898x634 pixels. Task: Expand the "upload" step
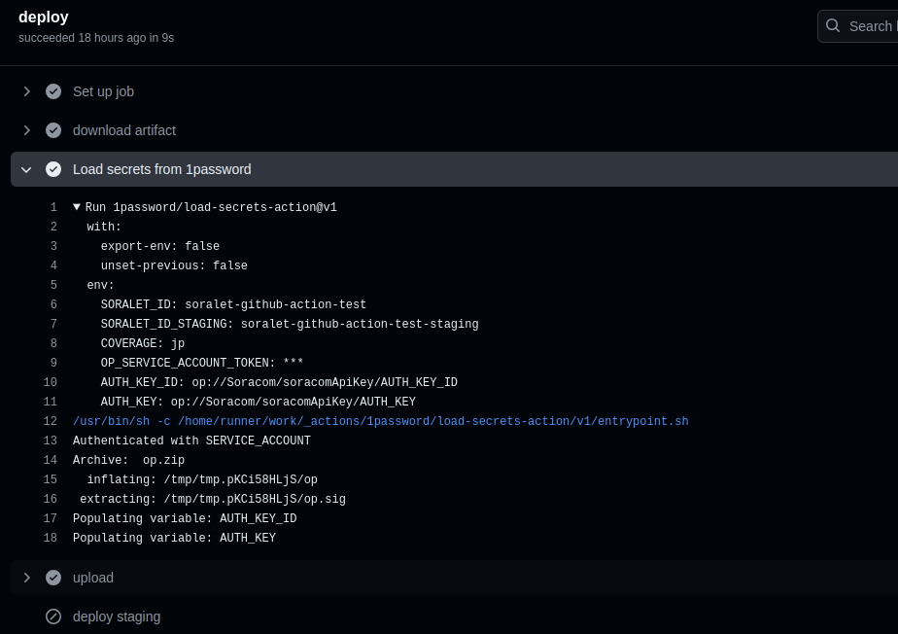(26, 578)
